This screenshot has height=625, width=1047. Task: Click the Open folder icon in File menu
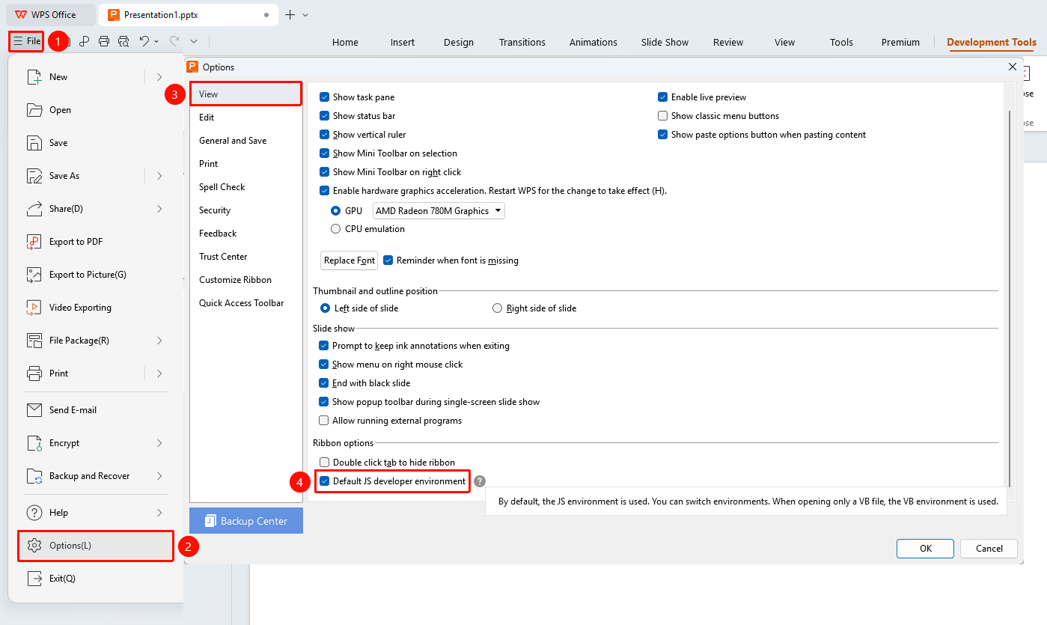click(34, 110)
